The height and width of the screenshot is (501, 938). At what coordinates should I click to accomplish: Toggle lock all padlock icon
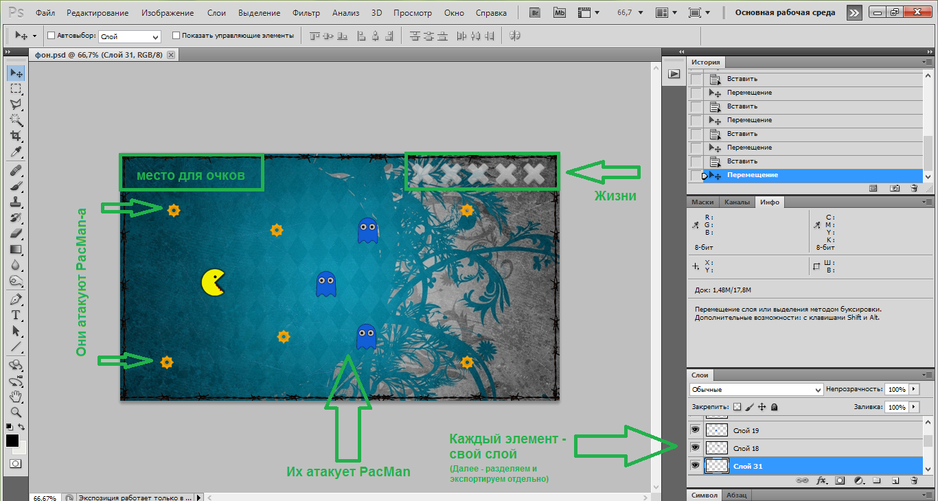point(774,407)
